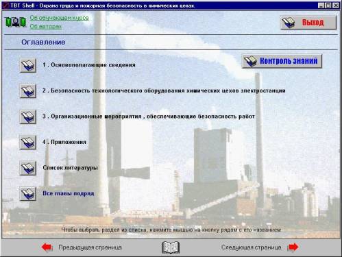
Task: Click the Выход exit button
Action: [308, 23]
